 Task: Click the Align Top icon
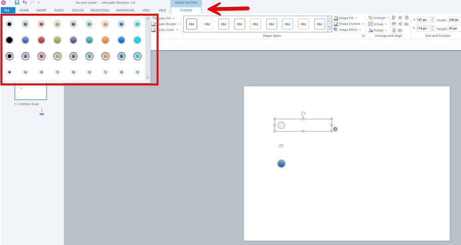394,24
